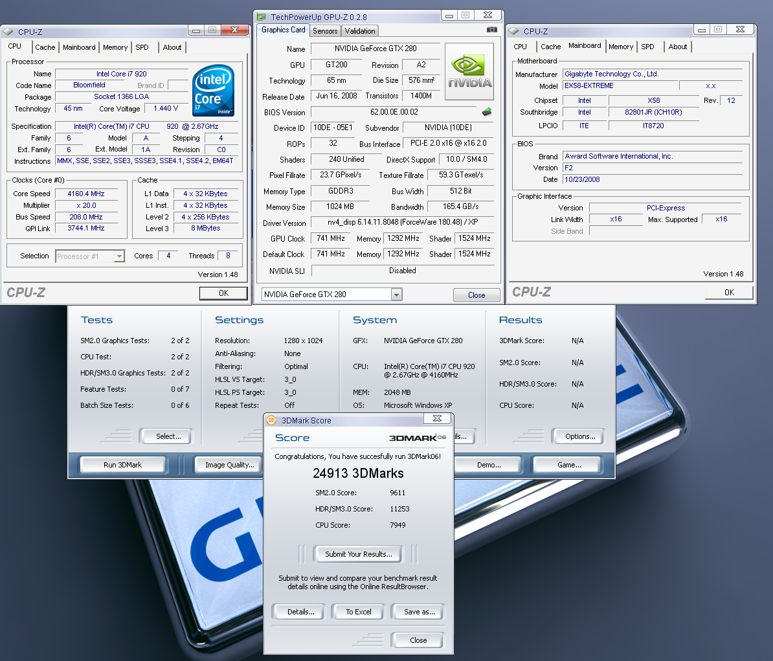Click Close button in Score dialog
The height and width of the screenshot is (661, 773).
[x=418, y=640]
